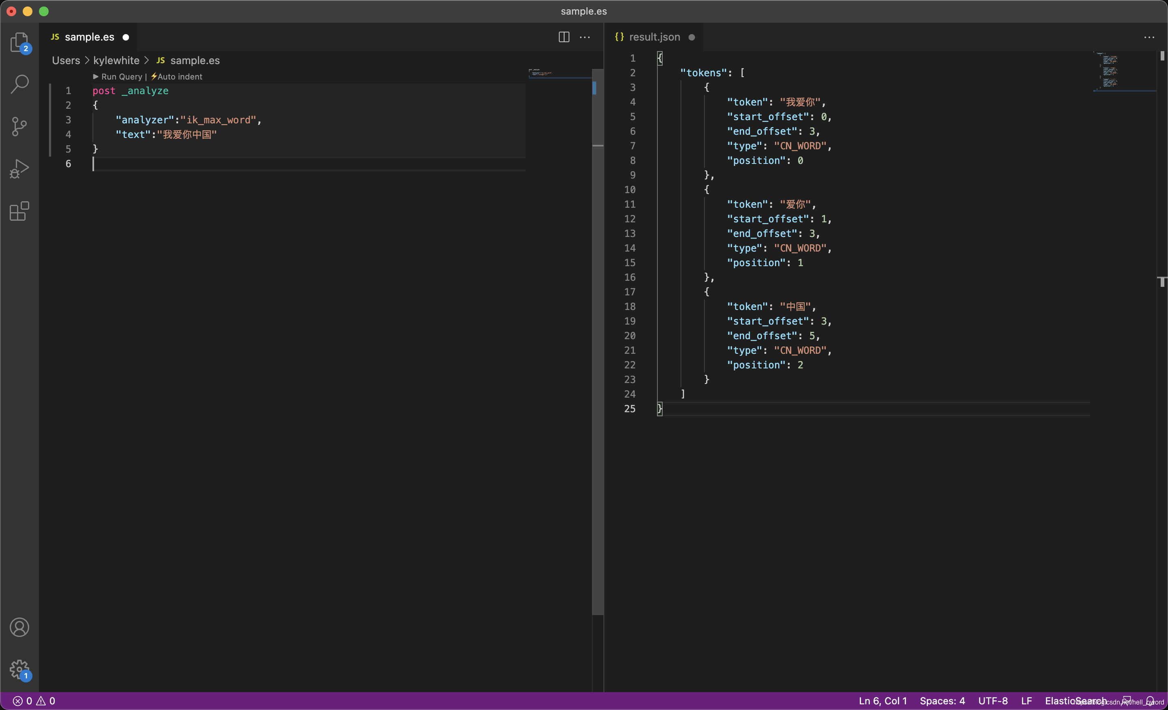
Task: Open the Extensions view
Action: pos(19,211)
